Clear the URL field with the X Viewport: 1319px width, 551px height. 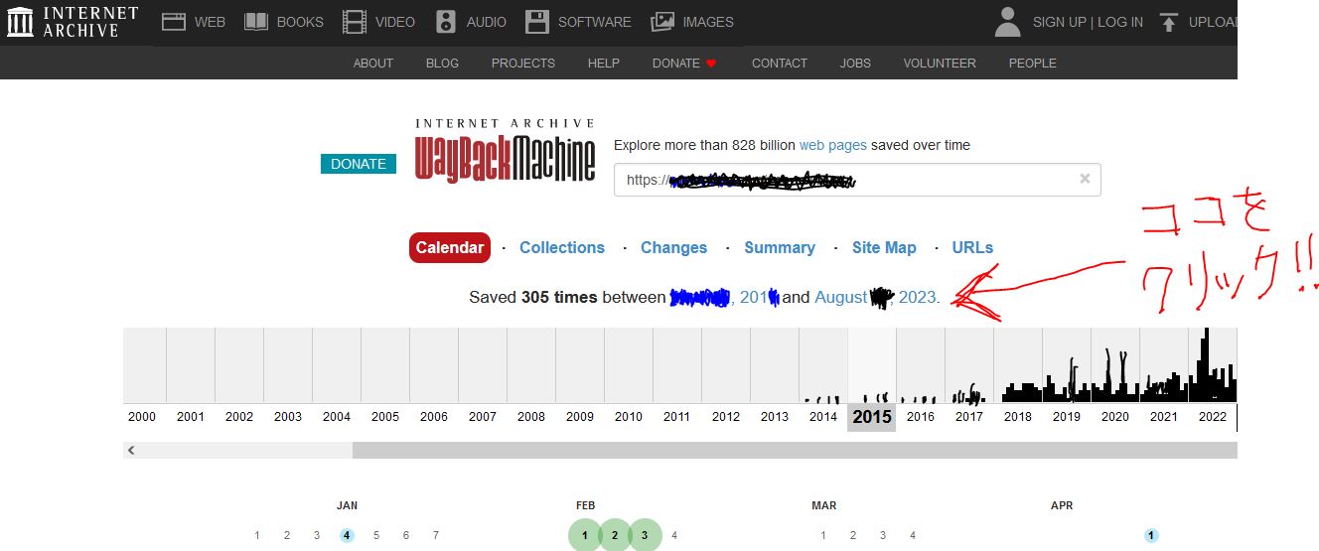point(1085,179)
